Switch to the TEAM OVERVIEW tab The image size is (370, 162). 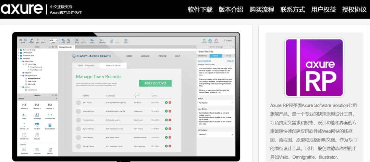[86, 66]
